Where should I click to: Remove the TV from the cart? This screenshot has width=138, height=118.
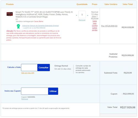(82, 20)
